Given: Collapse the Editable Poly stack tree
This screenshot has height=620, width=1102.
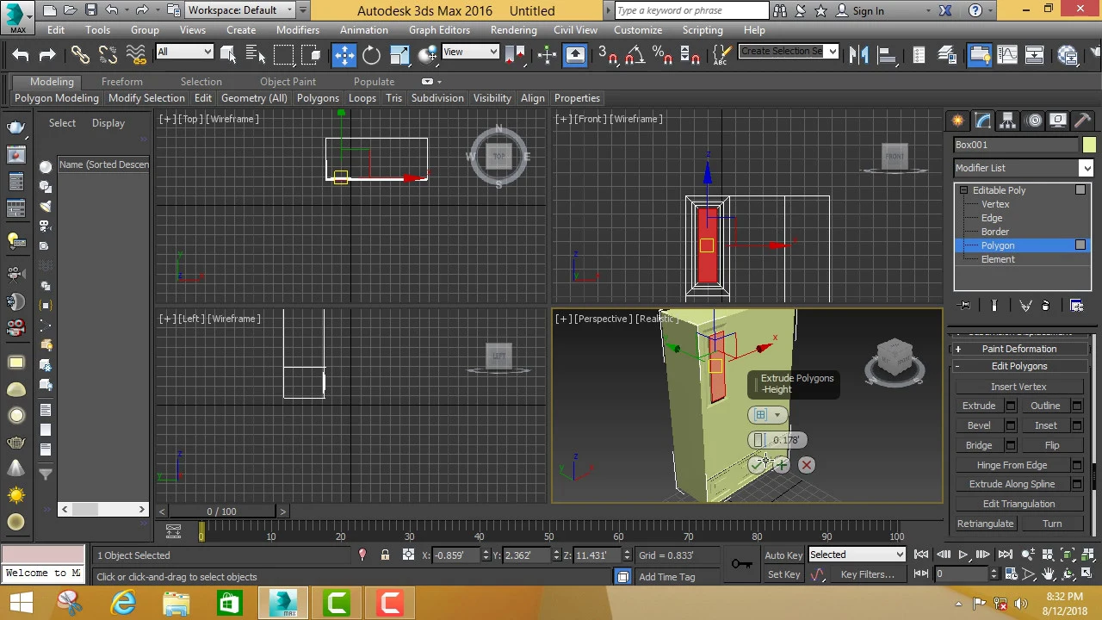Looking at the screenshot, I should pos(963,190).
